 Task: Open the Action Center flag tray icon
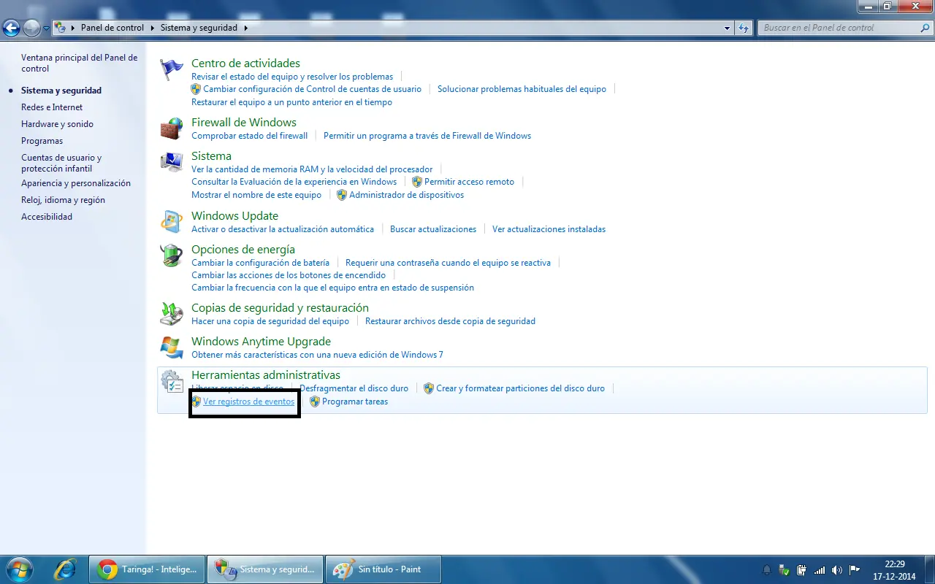854,569
